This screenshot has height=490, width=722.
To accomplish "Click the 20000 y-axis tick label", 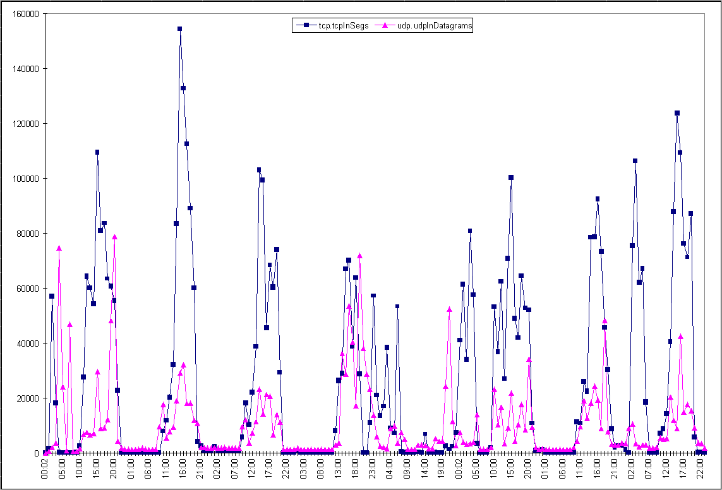I will 27,398.
